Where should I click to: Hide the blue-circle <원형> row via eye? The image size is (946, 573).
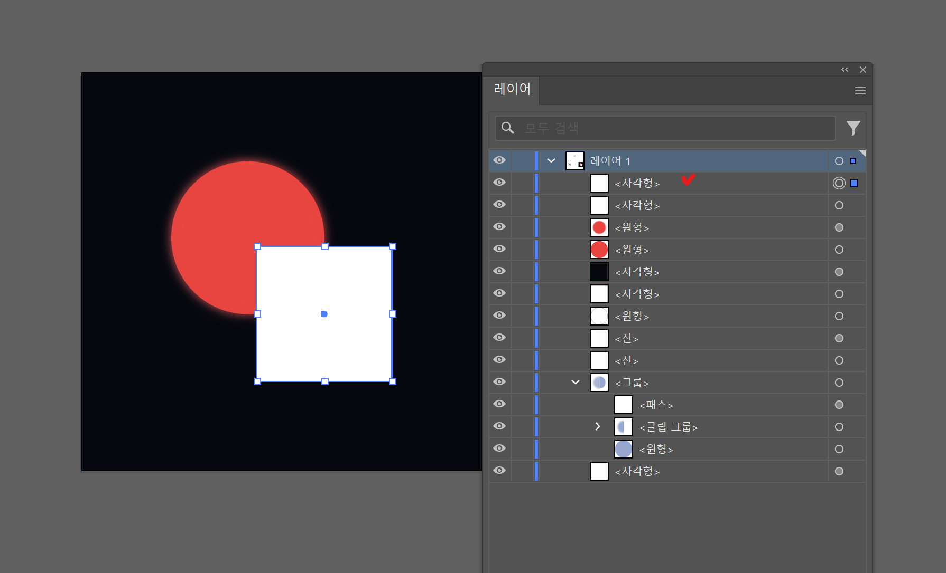point(499,448)
